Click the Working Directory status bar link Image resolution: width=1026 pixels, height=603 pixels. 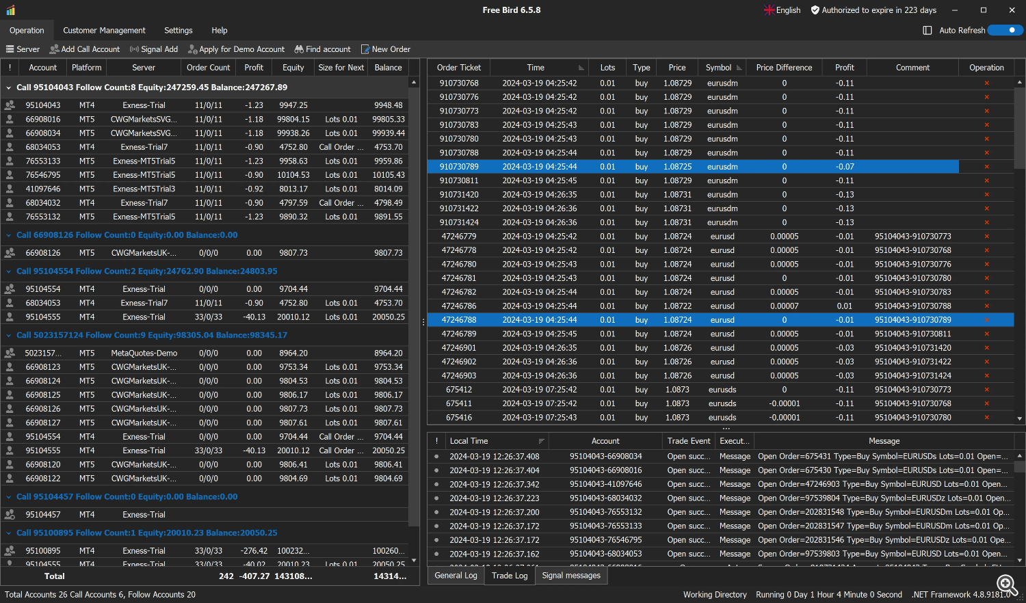tap(715, 595)
